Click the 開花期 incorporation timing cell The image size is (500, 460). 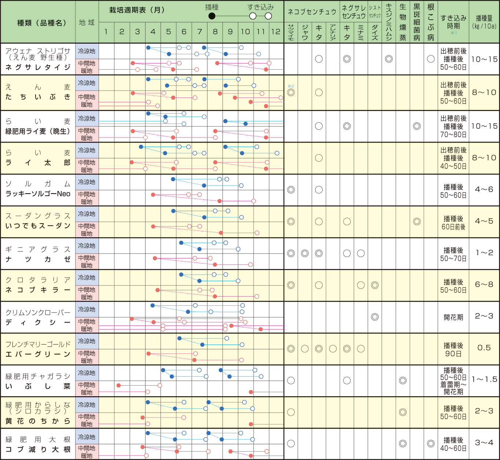[x=453, y=317]
